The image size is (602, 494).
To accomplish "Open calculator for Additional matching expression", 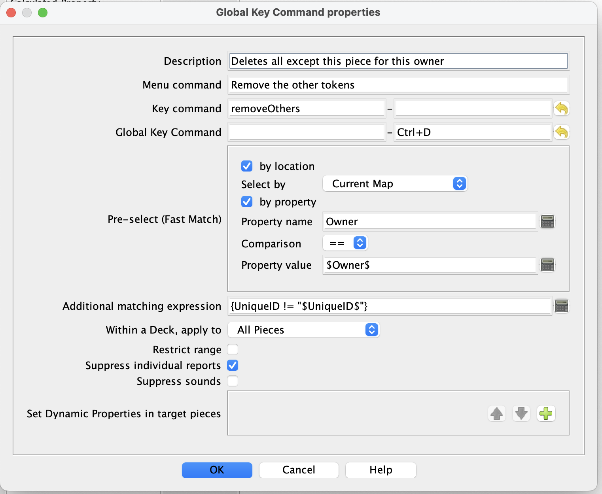I will pos(562,306).
